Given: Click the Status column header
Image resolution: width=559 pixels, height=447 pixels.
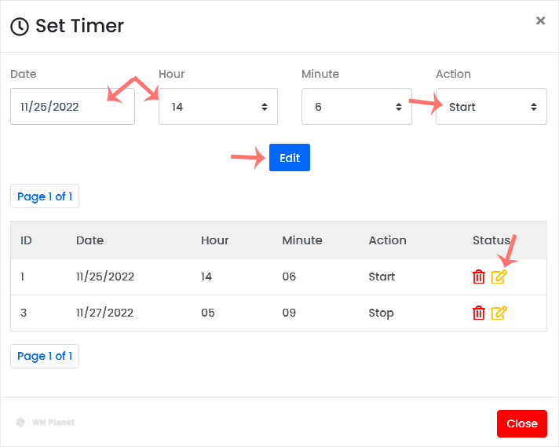Looking at the screenshot, I should tap(491, 240).
